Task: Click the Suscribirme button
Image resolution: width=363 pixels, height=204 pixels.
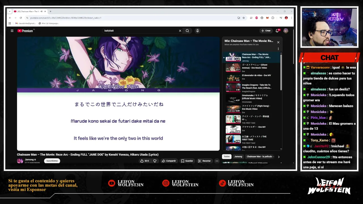Action: [x=52, y=161]
